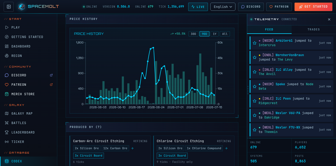The height and width of the screenshot is (166, 336).
Task: Click the sidebar Patreon heart icon
Action: point(7,85)
